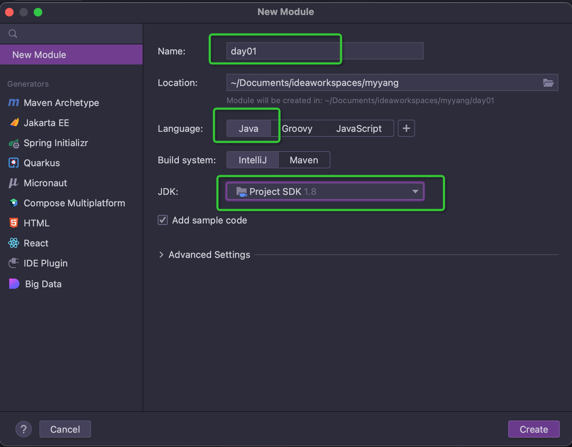Toggle the Add sample code checkbox
The height and width of the screenshot is (447, 572).
tap(163, 220)
